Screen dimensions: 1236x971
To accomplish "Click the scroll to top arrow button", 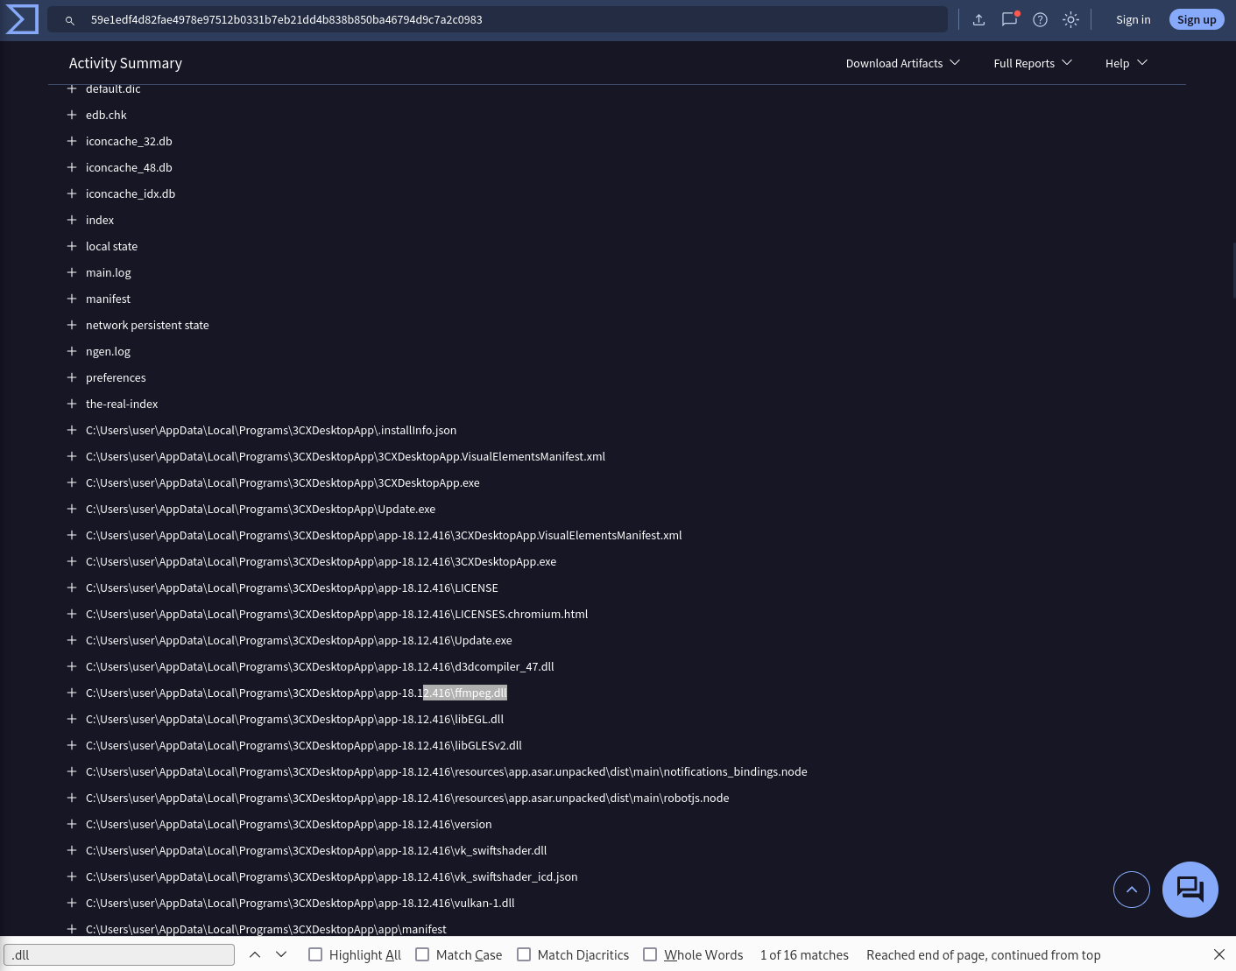I will tap(1131, 890).
